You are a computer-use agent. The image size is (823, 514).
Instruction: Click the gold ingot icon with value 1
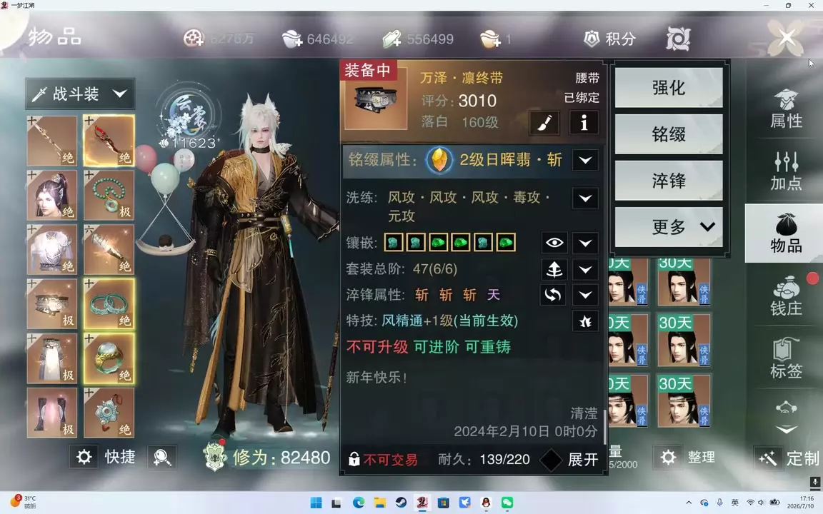[x=489, y=39]
